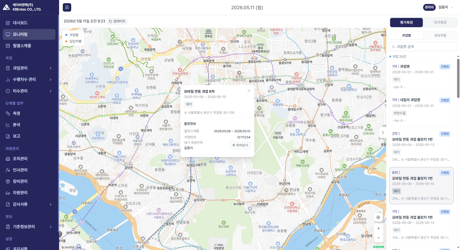This screenshot has width=460, height=250.
Task: Click the 관리자 role badge
Action: coord(429,7)
